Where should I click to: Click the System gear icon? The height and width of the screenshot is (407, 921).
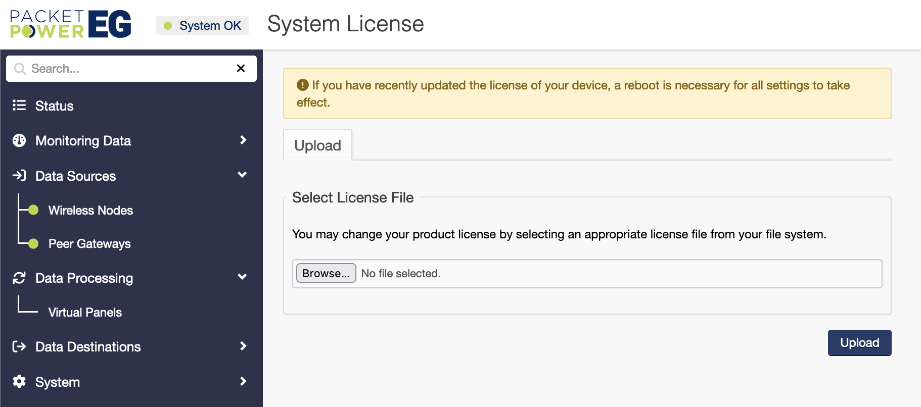pyautogui.click(x=19, y=381)
